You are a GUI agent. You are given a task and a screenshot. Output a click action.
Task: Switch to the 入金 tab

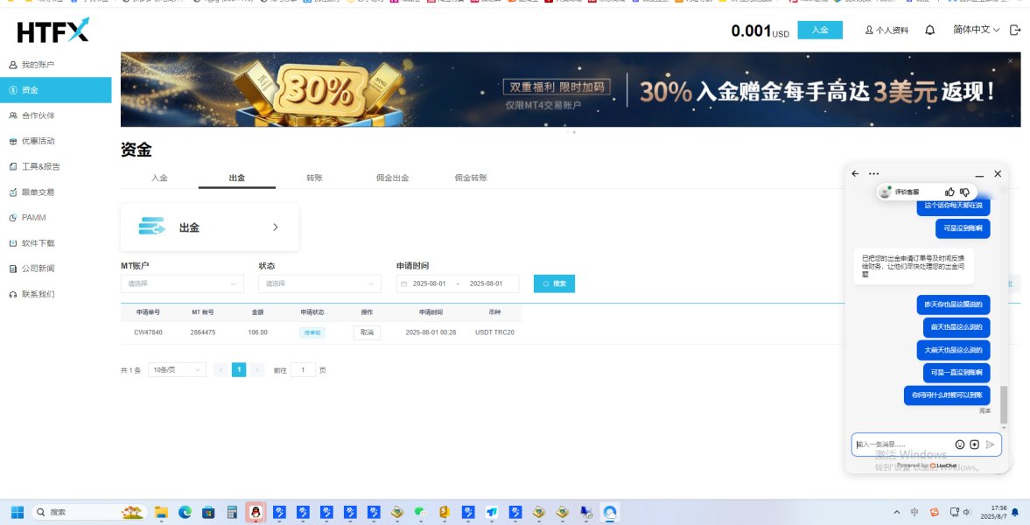pos(159,178)
